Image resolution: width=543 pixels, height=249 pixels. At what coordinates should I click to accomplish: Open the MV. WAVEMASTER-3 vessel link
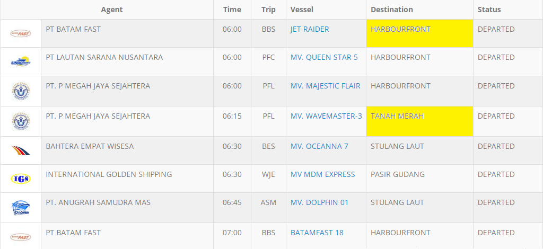click(326, 116)
